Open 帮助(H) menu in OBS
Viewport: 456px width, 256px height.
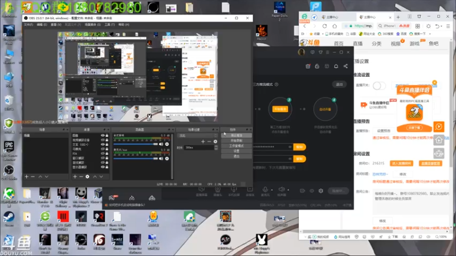(124, 24)
